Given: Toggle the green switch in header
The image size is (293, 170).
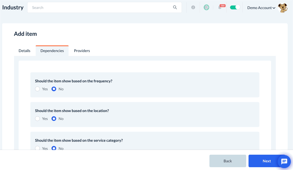Looking at the screenshot, I should coord(235,7).
